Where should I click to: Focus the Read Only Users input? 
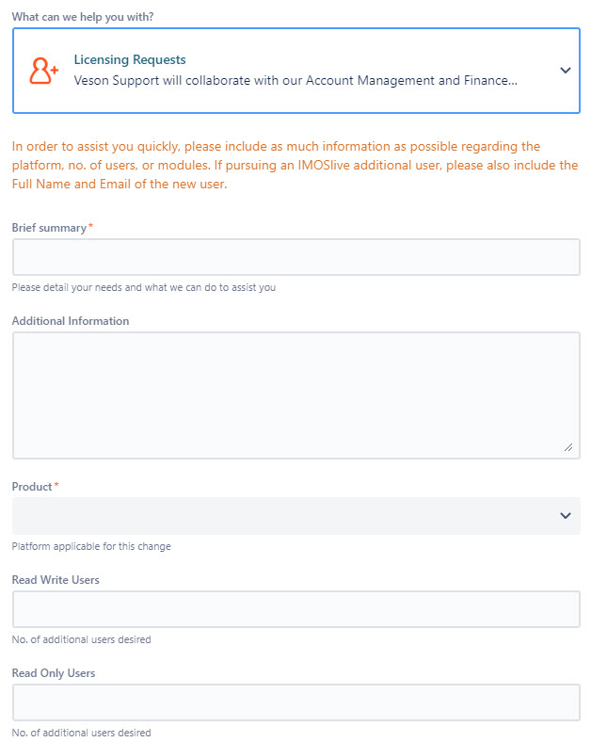296,702
